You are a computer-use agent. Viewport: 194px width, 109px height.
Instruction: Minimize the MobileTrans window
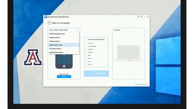pyautogui.click(x=145, y=17)
